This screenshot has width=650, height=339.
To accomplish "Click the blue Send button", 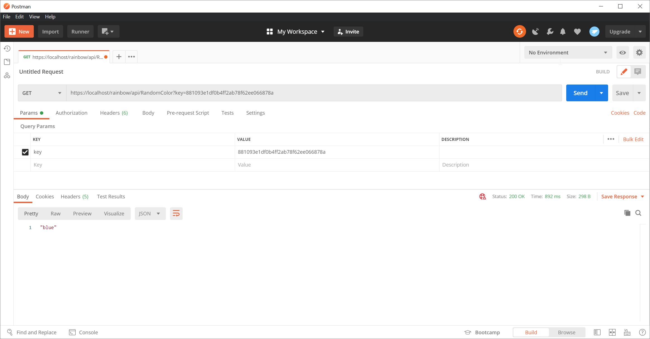I will point(580,93).
